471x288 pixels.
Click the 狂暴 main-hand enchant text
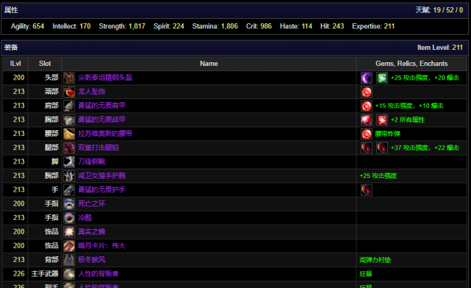366,274
